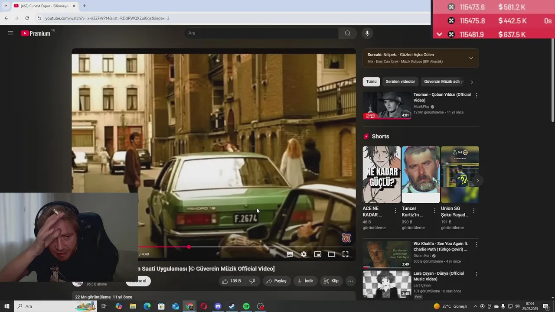Screen dimensions: 555x312
Task: Open options for Wiz Khalifa video
Action: click(x=477, y=244)
